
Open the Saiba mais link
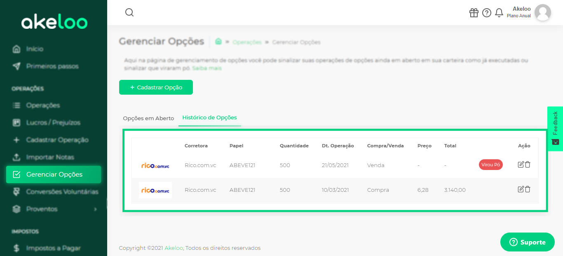207,68
